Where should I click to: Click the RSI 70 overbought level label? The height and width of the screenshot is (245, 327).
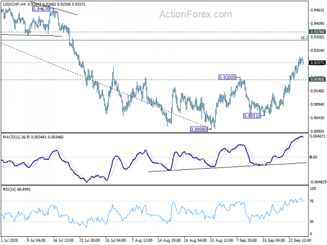coord(312,201)
